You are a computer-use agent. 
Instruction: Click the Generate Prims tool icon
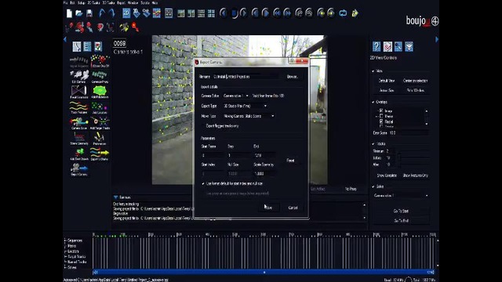click(x=100, y=77)
